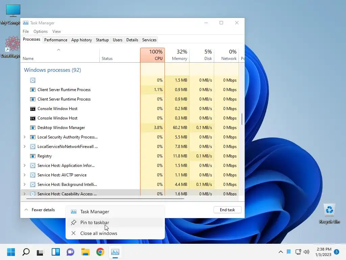
Task: Open the Widgets panel icon
Action: click(56, 252)
